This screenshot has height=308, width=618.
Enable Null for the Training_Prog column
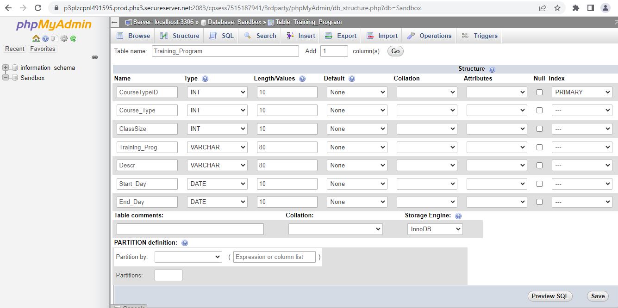coord(539,147)
